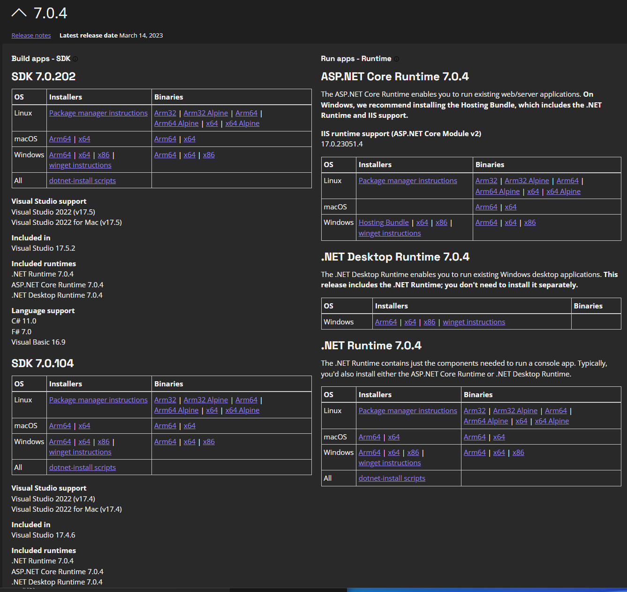Download ASP.NET Core Runtime macOS x64 binary
Viewport: 627px width, 592px height.
(511, 207)
